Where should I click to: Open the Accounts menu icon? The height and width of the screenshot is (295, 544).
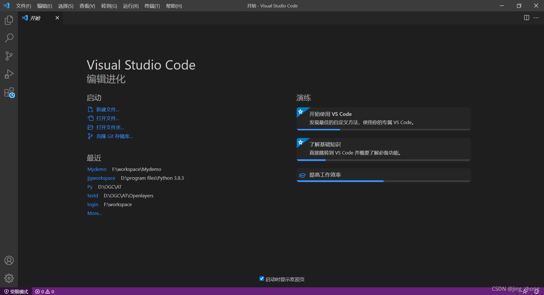click(x=9, y=260)
